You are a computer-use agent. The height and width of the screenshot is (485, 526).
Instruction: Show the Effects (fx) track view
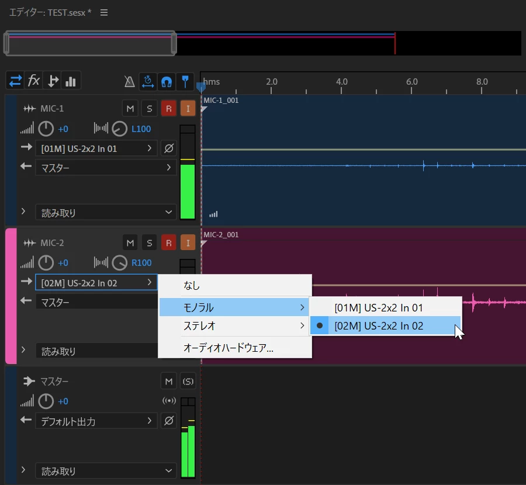coord(33,81)
